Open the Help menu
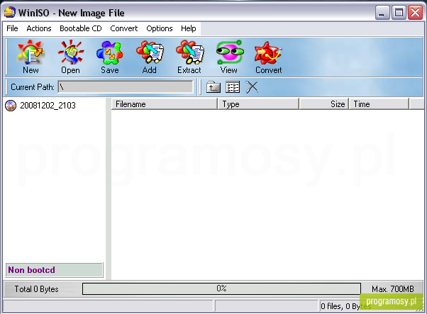The image size is (427, 314). pos(189,28)
